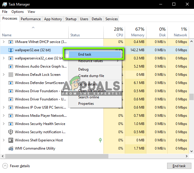
Task: Click the Windows Defender SmartScreen icon
Action: point(11,83)
